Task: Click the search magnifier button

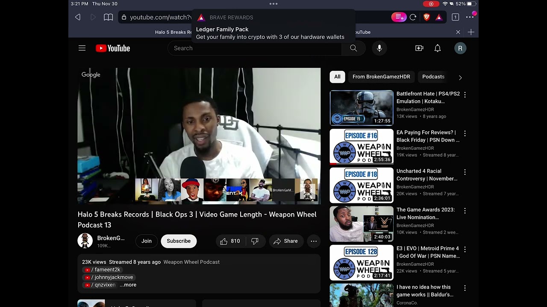Action: point(353,48)
